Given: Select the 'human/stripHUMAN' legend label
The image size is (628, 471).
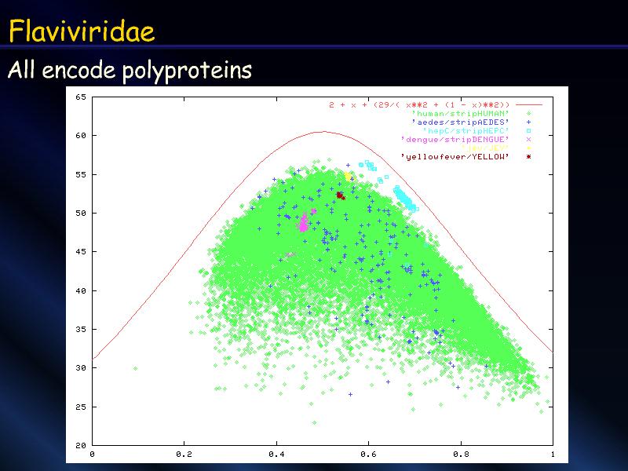Looking at the screenshot, I should pyautogui.click(x=460, y=113).
